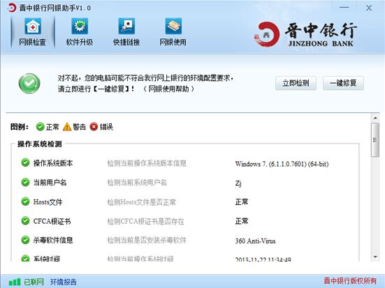The image size is (385, 288).
Task: Click the app logo in title bar
Action: click(12, 8)
